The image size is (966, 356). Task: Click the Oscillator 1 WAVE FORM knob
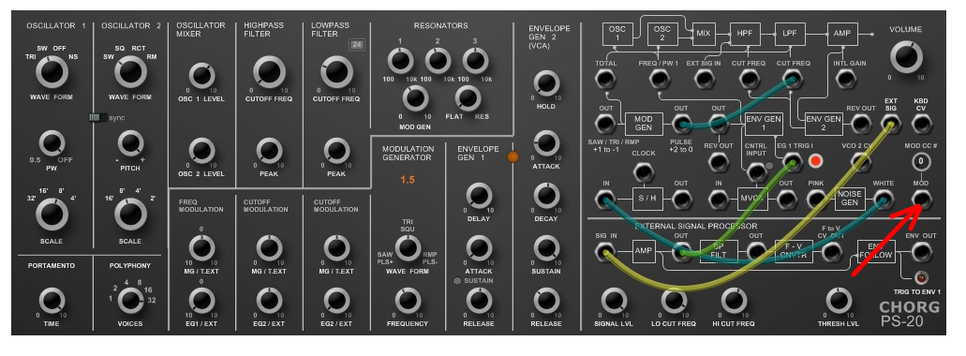pos(52,73)
